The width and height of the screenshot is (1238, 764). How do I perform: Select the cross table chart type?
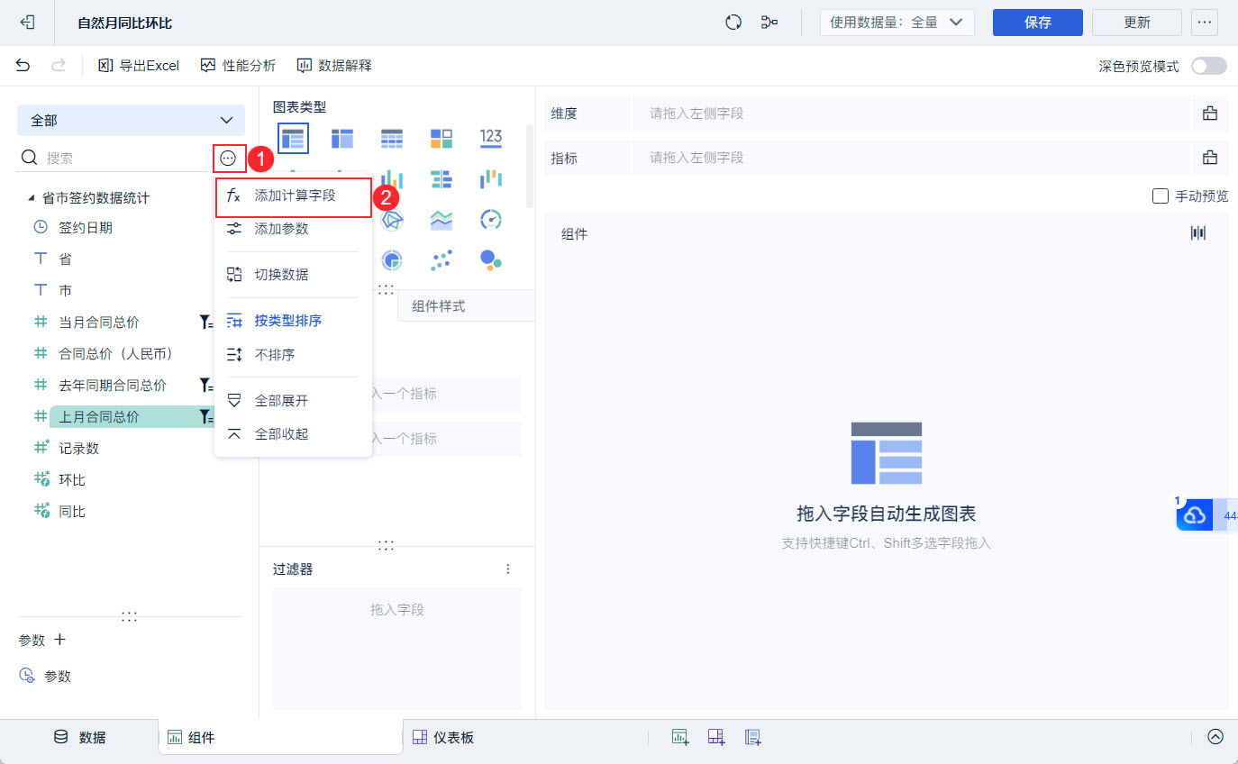click(x=342, y=138)
